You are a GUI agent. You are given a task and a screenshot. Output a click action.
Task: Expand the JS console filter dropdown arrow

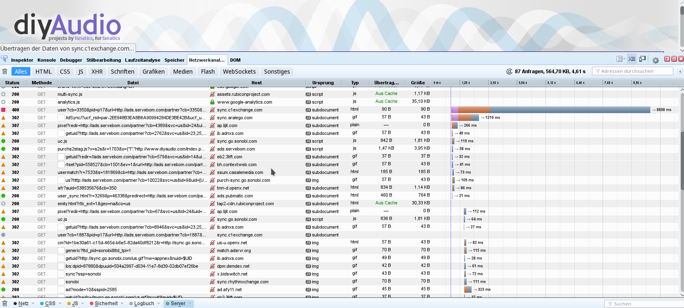(x=82, y=303)
